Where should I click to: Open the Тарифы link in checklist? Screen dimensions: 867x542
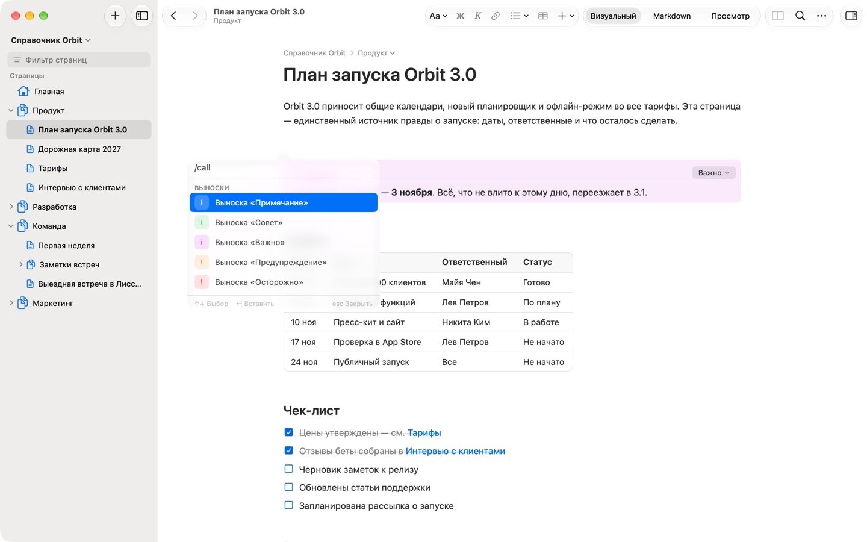(424, 433)
